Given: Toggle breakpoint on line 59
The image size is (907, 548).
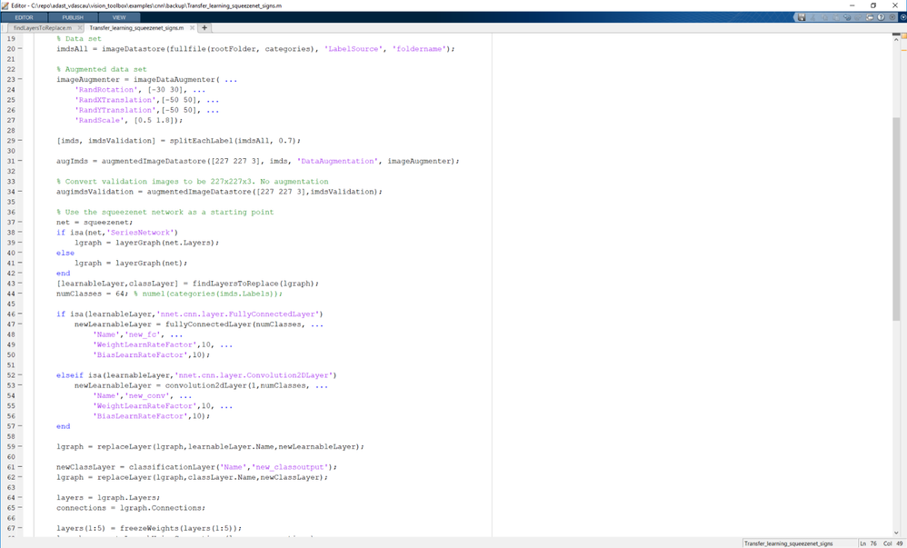Looking at the screenshot, I should tap(20, 447).
